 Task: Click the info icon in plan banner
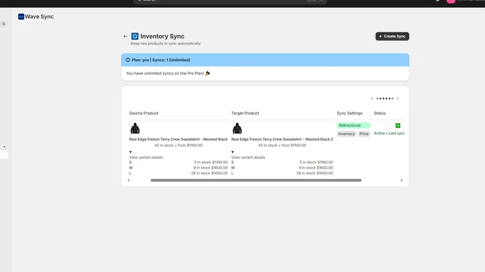click(128, 60)
